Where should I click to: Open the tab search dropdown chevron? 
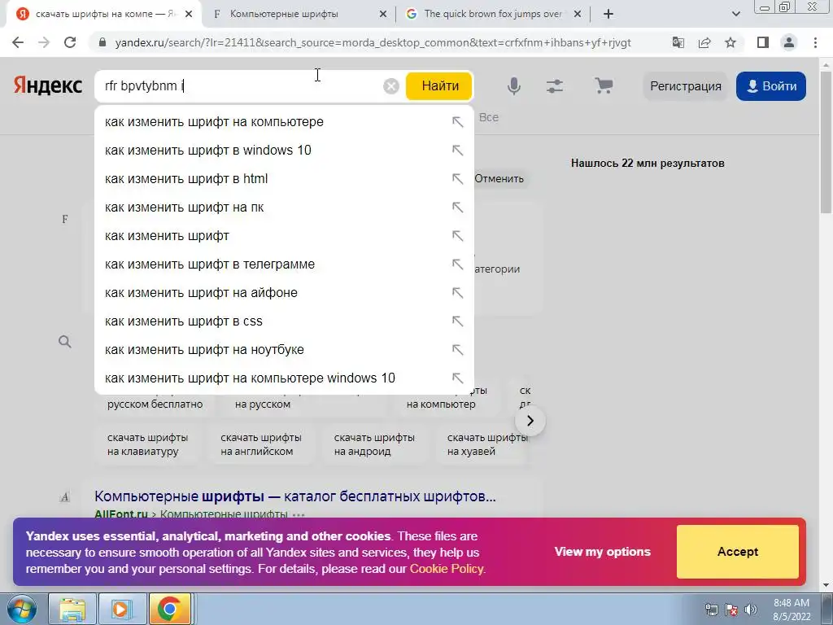tap(735, 14)
